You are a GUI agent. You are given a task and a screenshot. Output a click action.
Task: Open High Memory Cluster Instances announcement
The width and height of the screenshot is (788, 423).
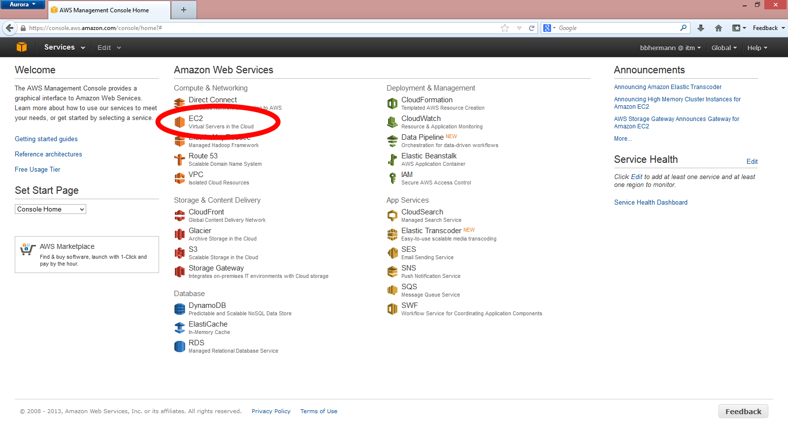(677, 103)
